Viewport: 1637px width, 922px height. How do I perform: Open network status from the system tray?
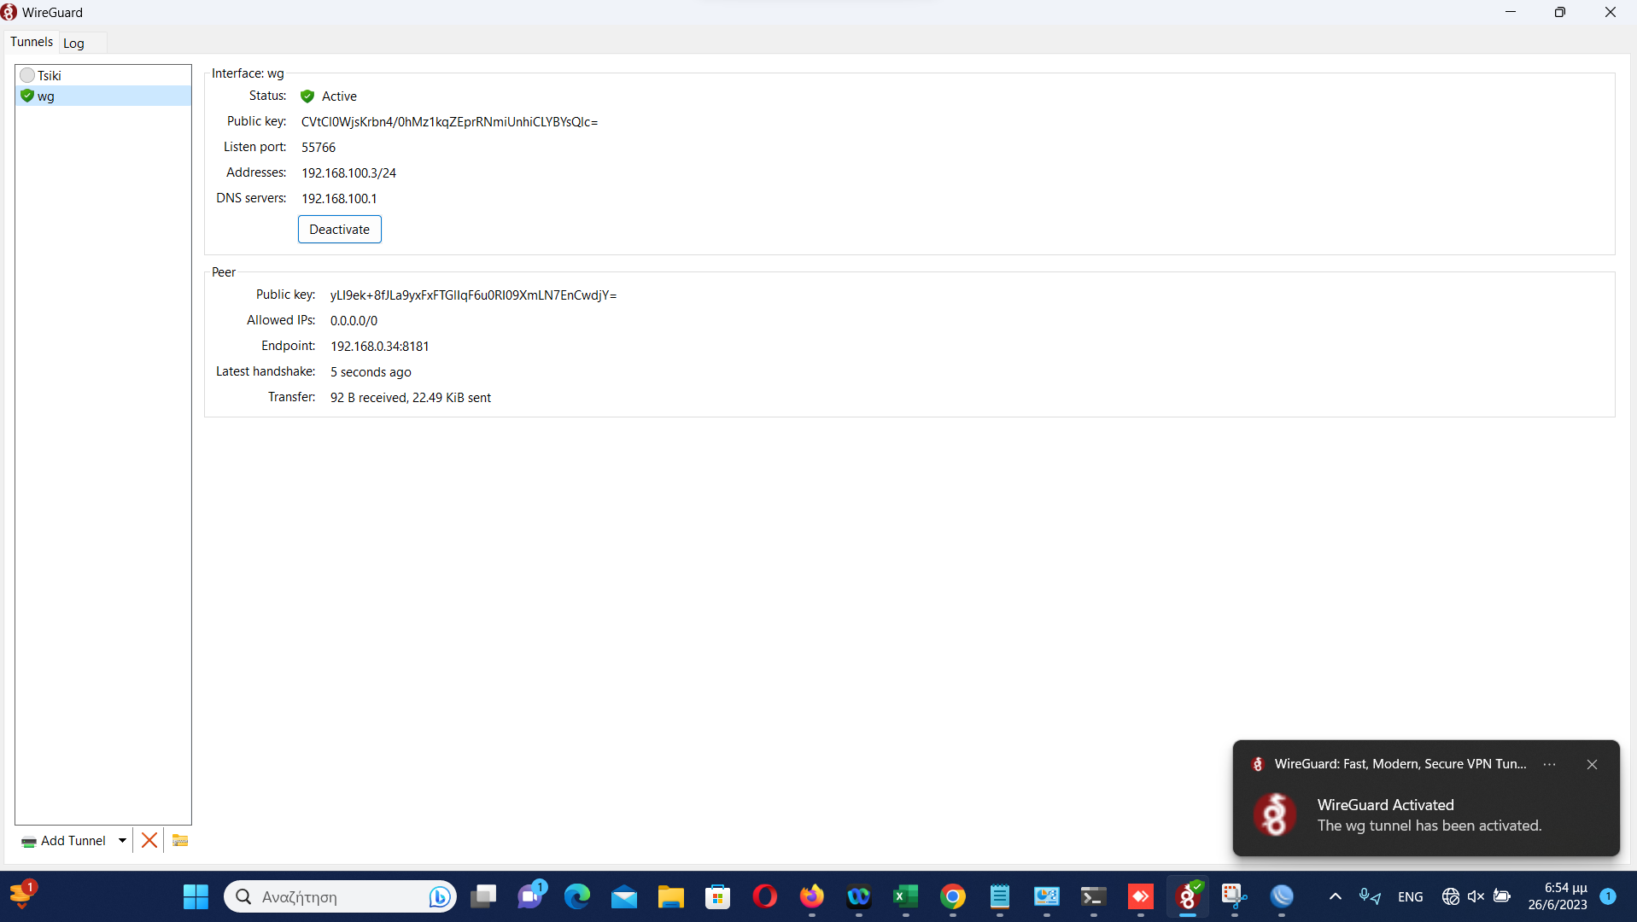(1451, 896)
